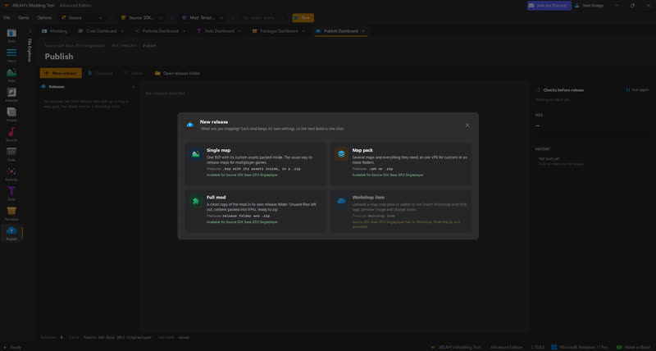Click the Full mod puzzle icon
656x351 pixels.
(x=196, y=201)
